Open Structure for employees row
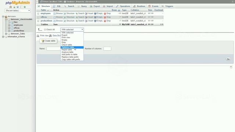The image size is (235, 132). 69,14
